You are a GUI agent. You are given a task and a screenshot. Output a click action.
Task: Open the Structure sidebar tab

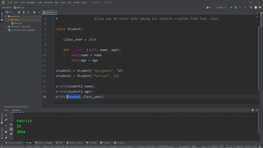[x=2, y=133]
